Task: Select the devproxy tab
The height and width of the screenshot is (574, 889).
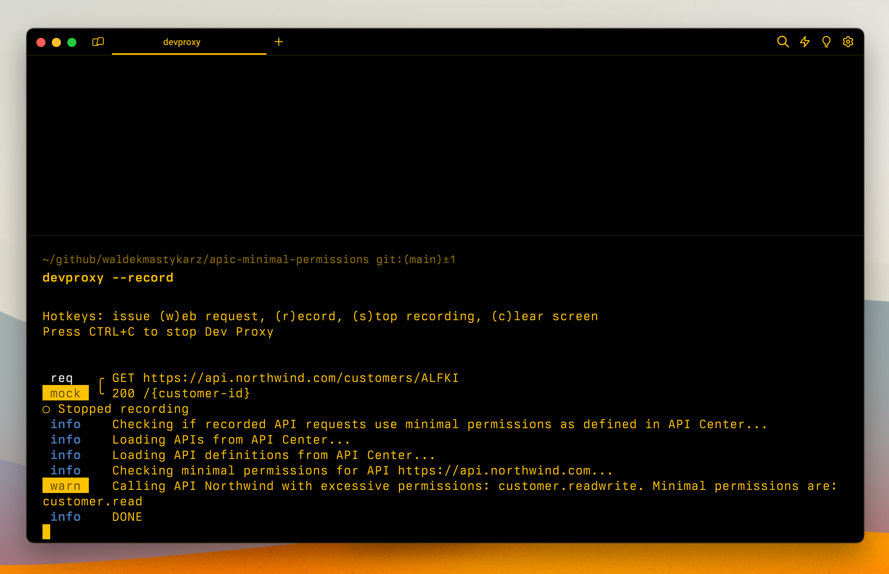Action: pos(181,42)
